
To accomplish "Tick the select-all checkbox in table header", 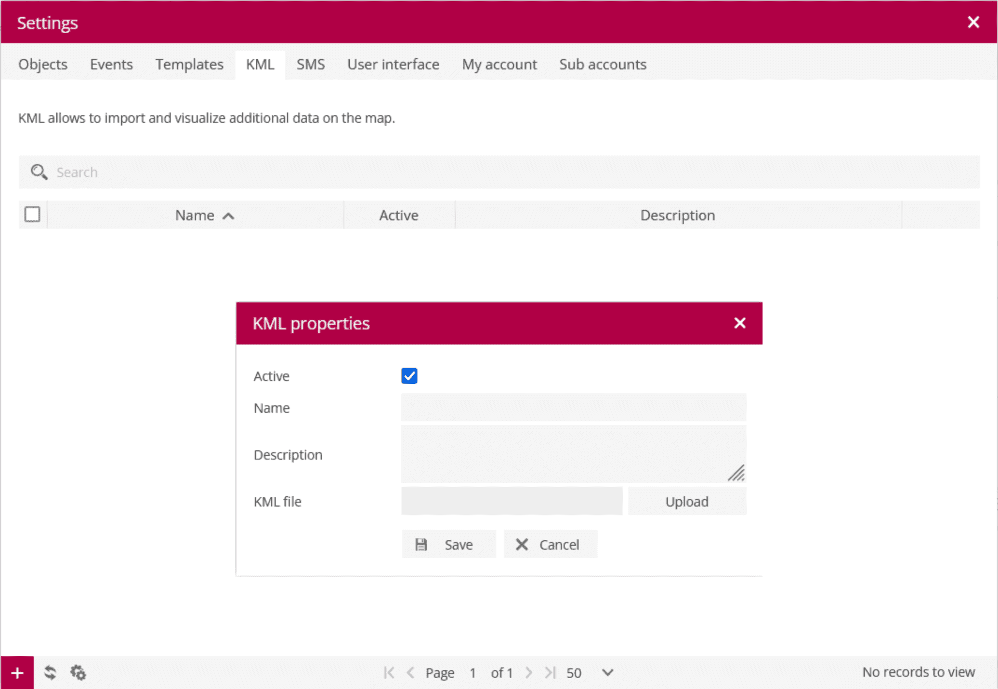I will point(32,215).
